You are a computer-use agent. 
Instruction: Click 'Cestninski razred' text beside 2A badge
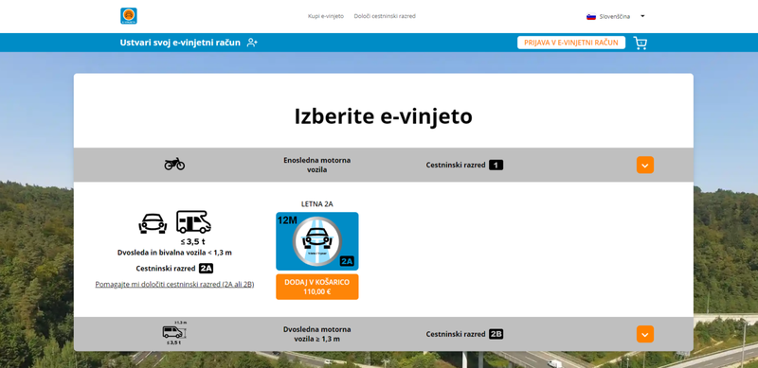pyautogui.click(x=166, y=269)
